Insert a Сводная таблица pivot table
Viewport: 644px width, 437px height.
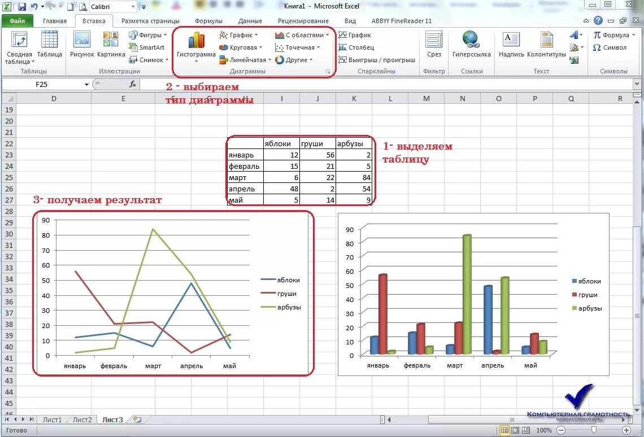pos(19,49)
